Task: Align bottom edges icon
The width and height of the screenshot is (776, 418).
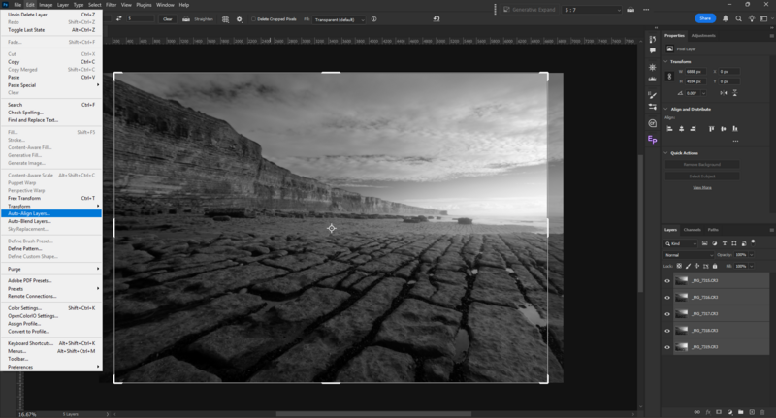Action: click(735, 129)
